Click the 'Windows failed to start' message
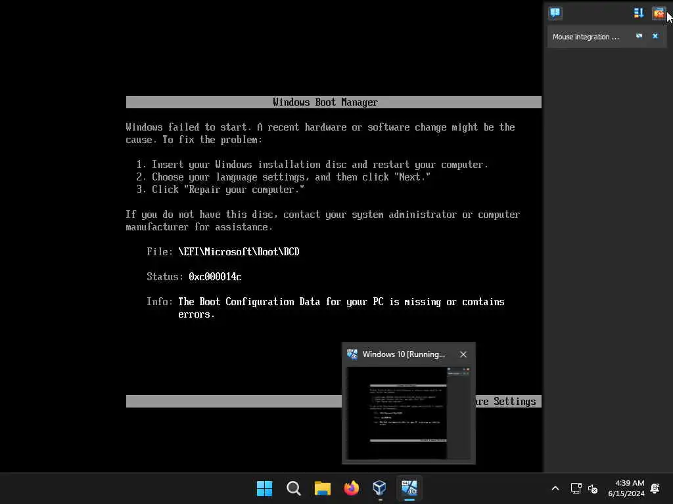This screenshot has width=673, height=504. [x=320, y=133]
